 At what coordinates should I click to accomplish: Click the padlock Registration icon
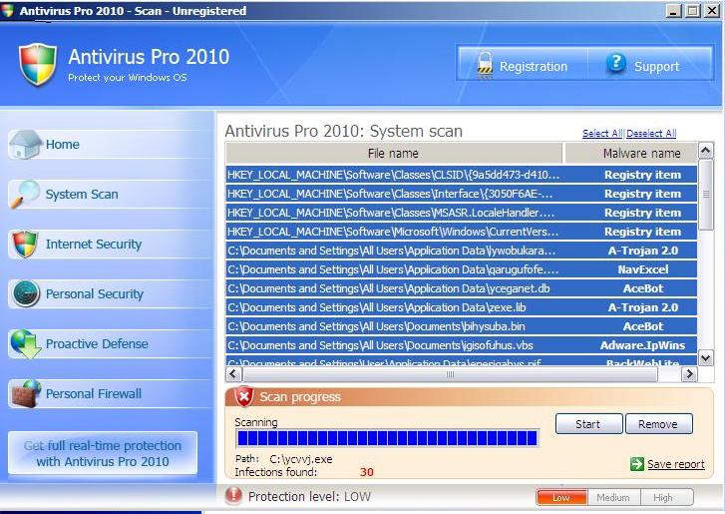(485, 65)
